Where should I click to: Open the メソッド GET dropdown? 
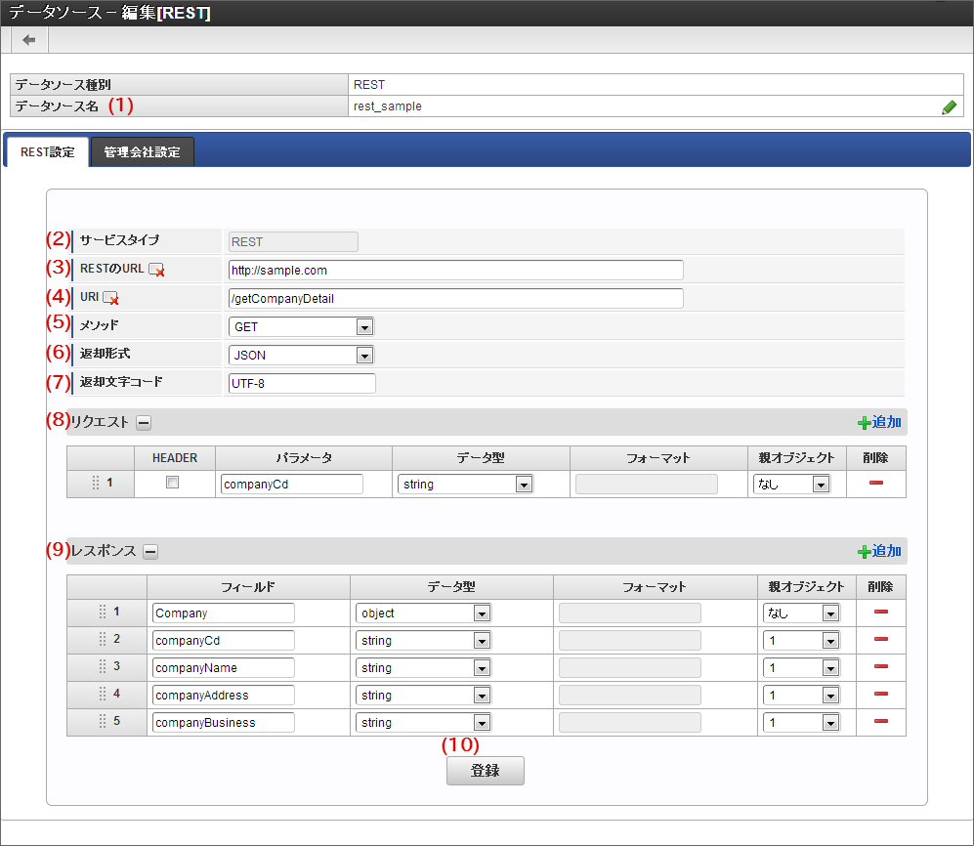pyautogui.click(x=300, y=327)
